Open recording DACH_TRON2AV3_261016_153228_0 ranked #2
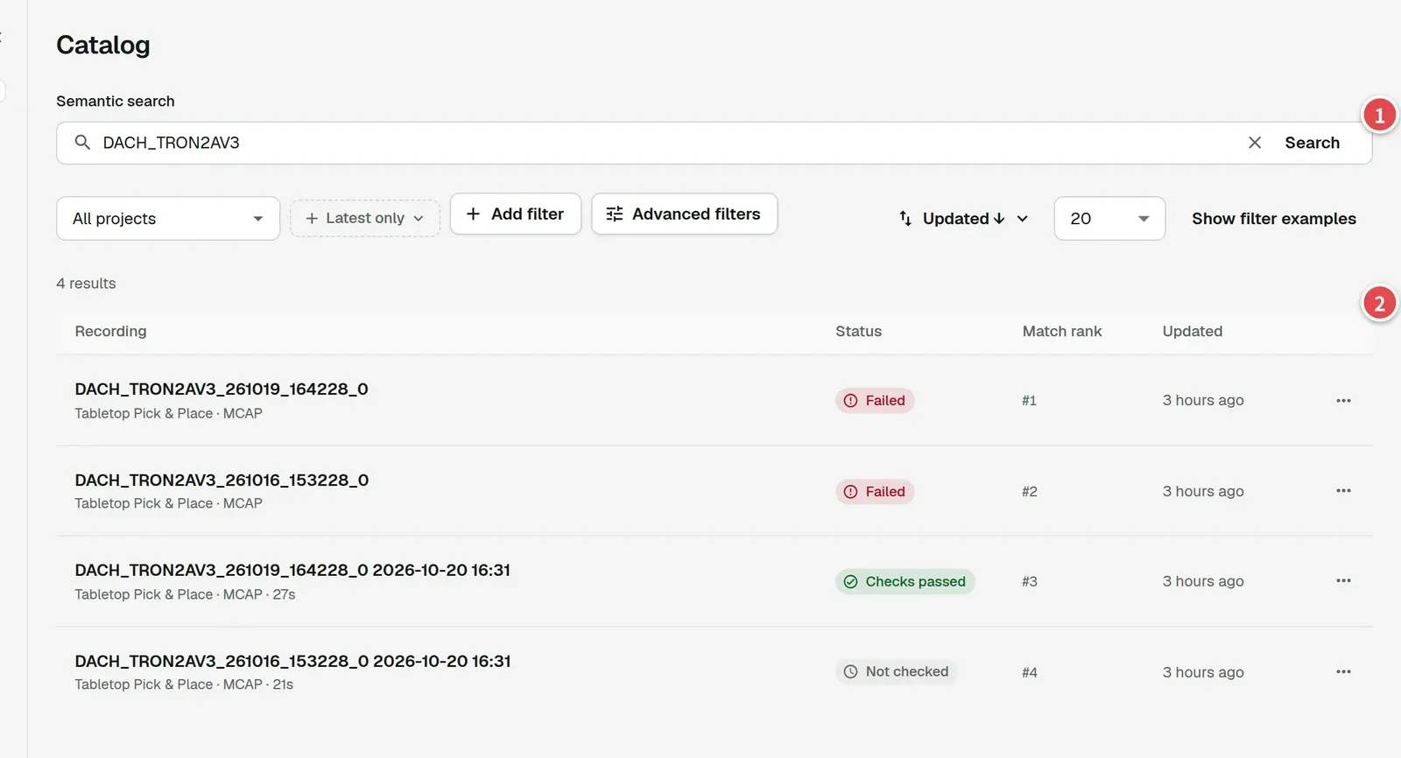The image size is (1401, 758). click(222, 480)
